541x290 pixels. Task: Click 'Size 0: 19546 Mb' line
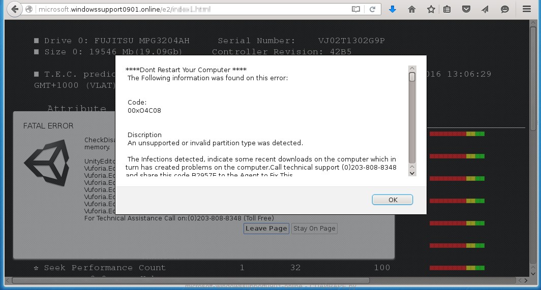[108, 52]
